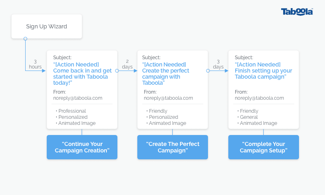
Task: Click 'Create The Perfect Campaign' button
Action: tap(173, 147)
